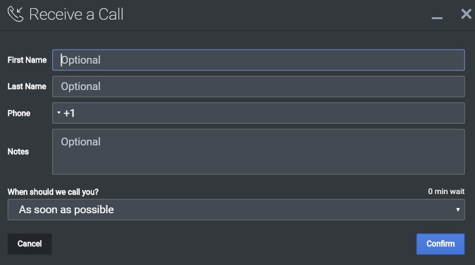Click the Last Name label
Screen dimensions: 475x265
click(x=27, y=86)
